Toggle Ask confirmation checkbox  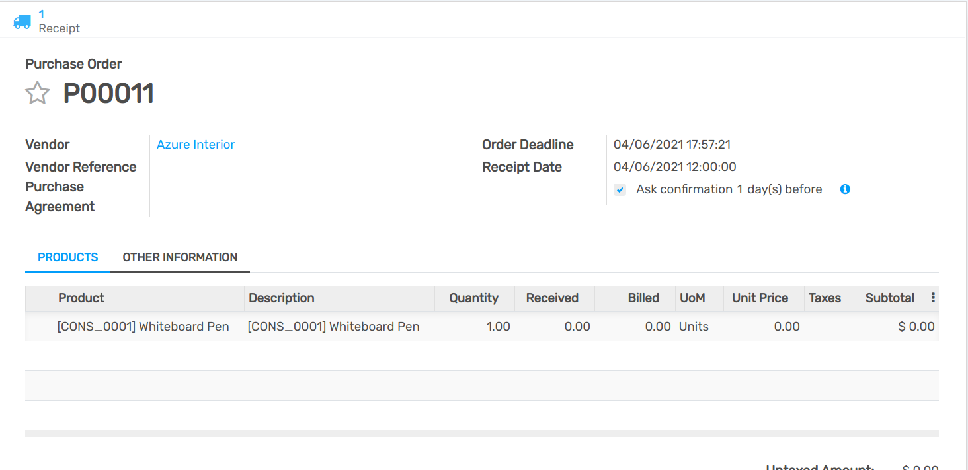tap(620, 190)
